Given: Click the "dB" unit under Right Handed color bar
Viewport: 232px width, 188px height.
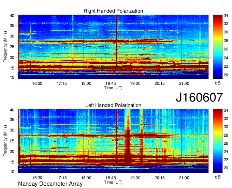Looking at the screenshot, I should tap(218, 83).
